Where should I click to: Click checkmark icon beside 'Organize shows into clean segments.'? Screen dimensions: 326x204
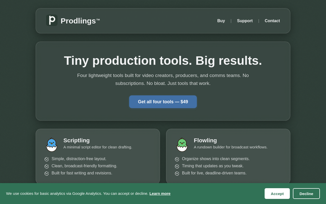pos(177,159)
